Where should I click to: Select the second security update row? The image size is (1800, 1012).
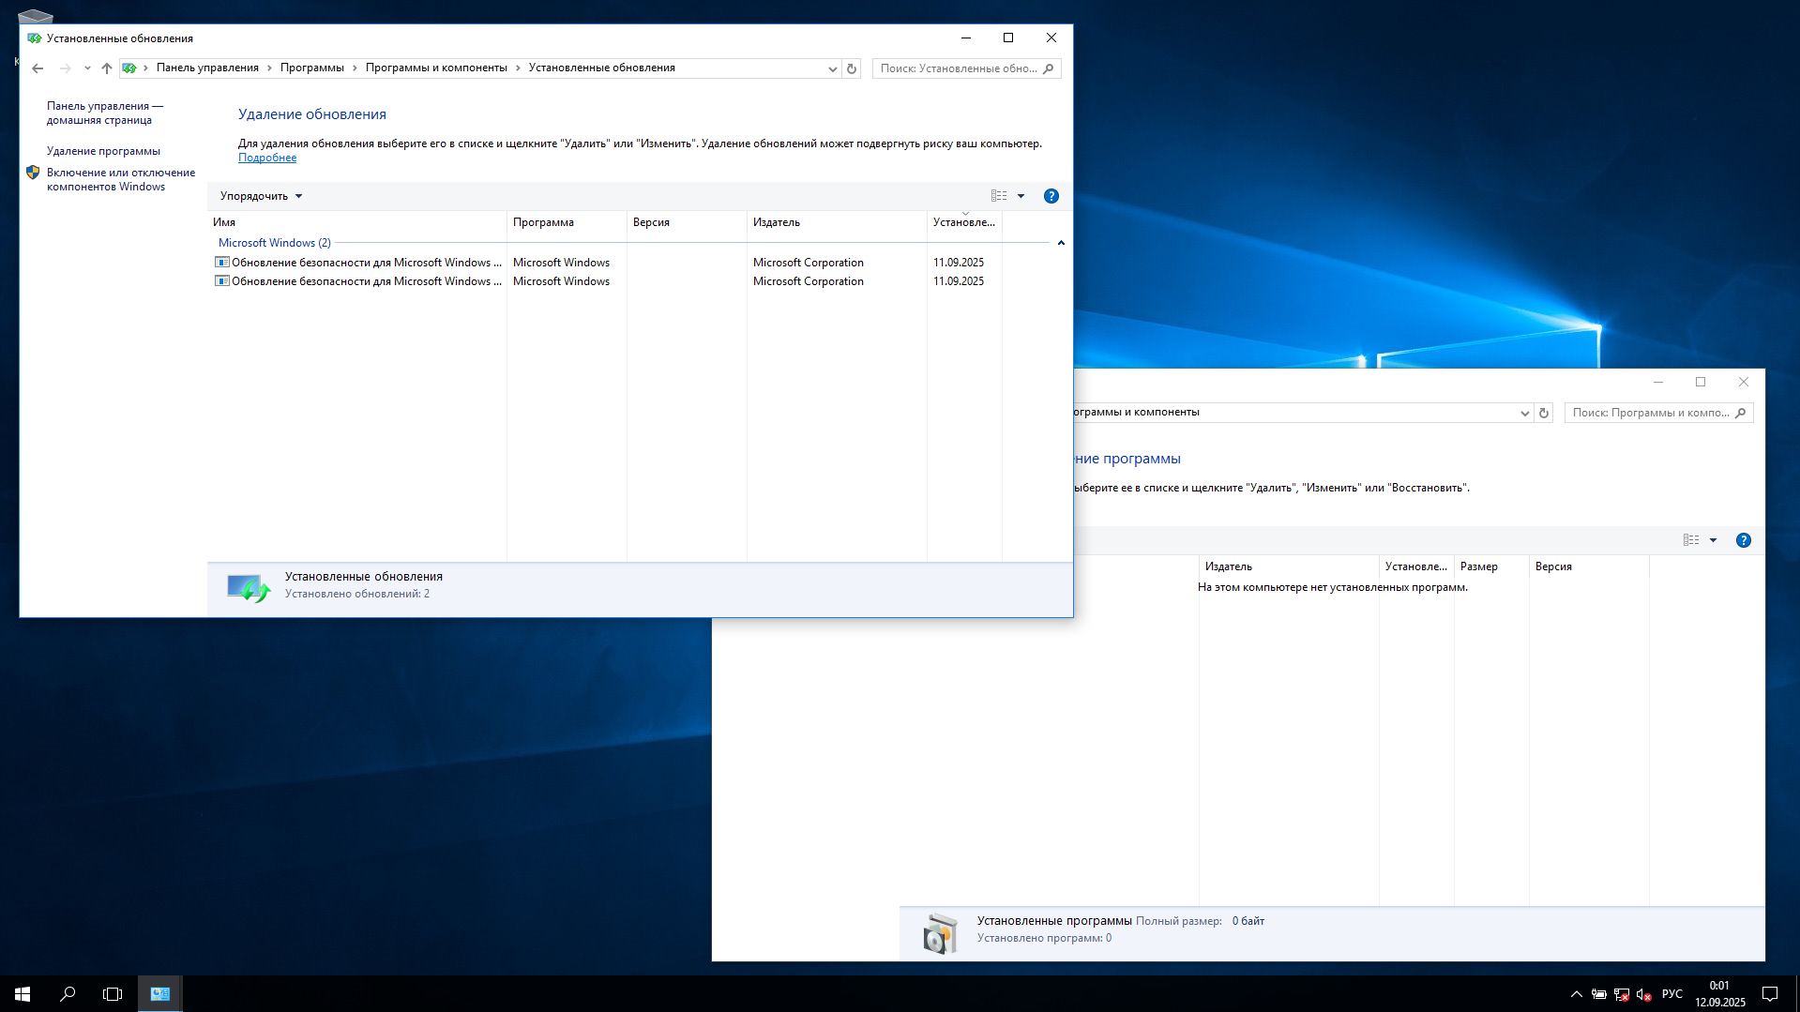[x=605, y=281]
